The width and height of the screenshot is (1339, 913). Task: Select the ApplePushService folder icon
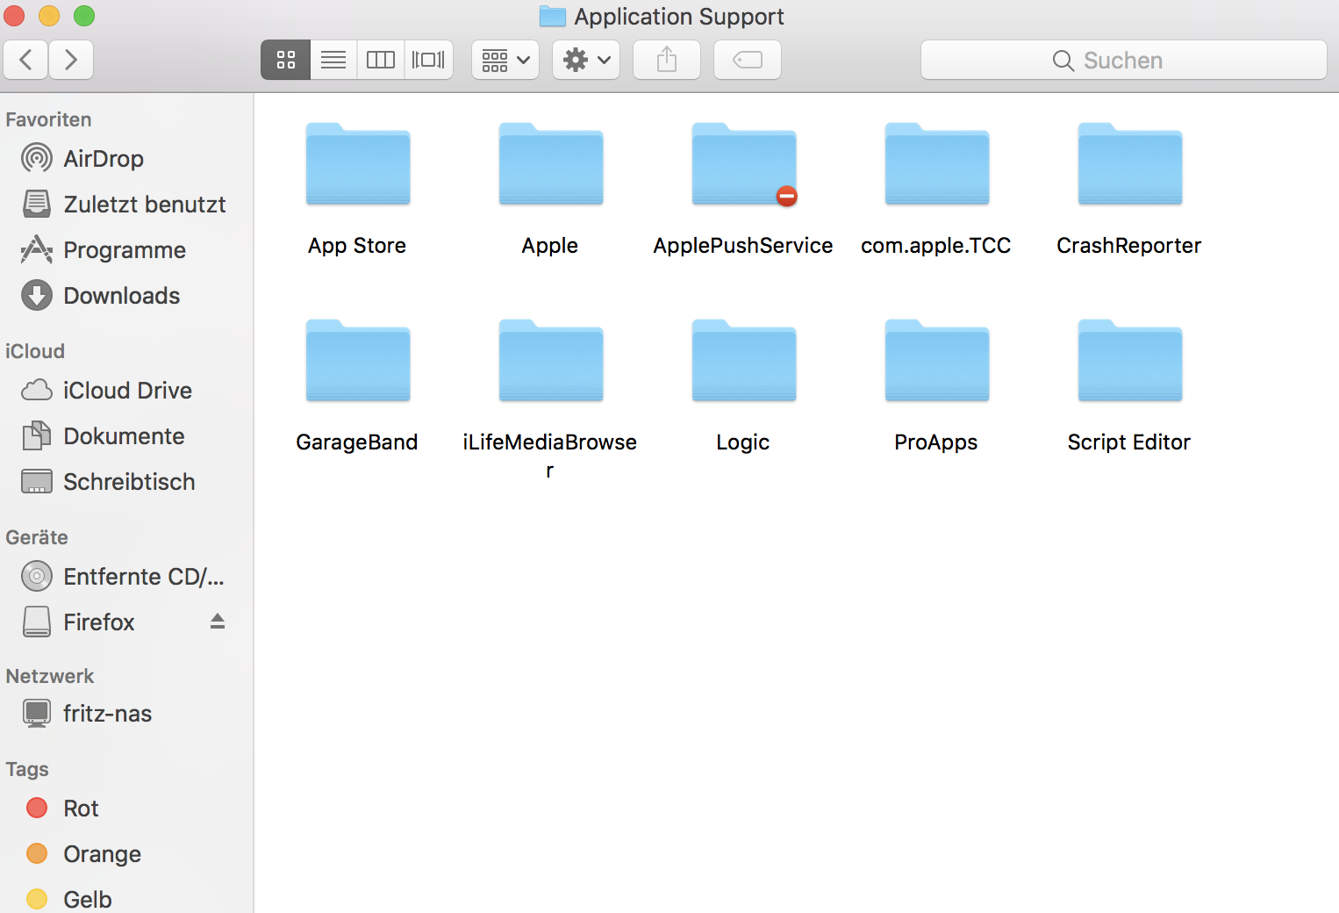(x=744, y=164)
